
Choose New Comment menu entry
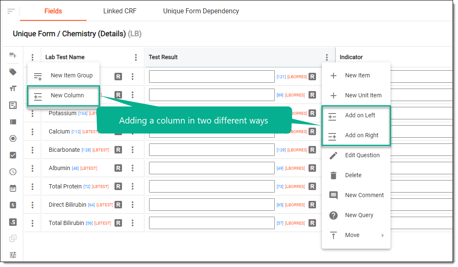(x=356, y=195)
